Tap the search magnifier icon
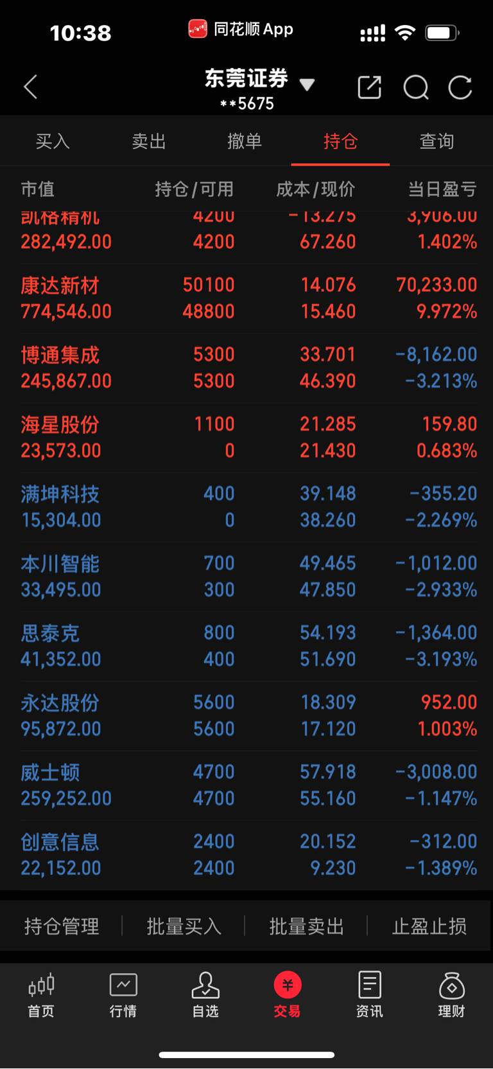The height and width of the screenshot is (1069, 493). tap(415, 87)
